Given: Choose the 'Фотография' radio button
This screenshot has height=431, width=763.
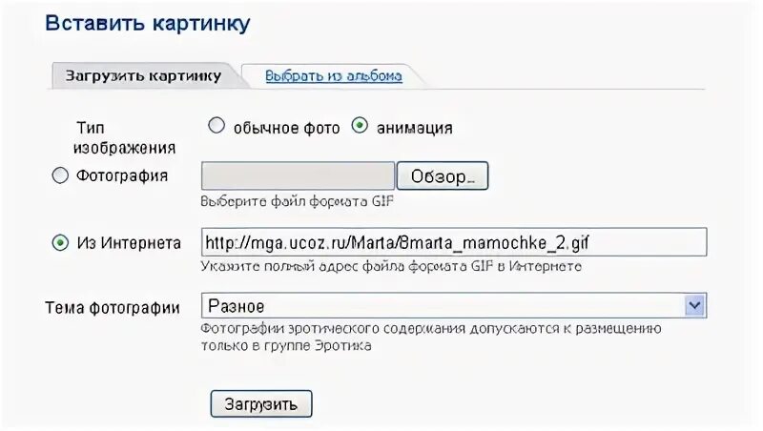Looking at the screenshot, I should pos(60,175).
